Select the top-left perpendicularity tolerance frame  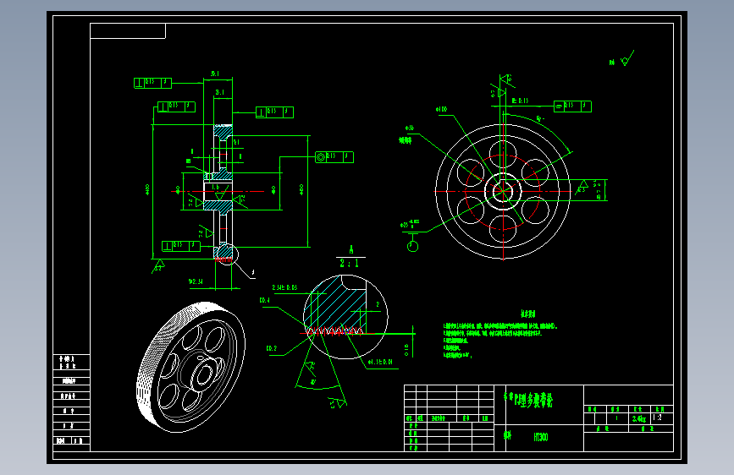(x=152, y=83)
